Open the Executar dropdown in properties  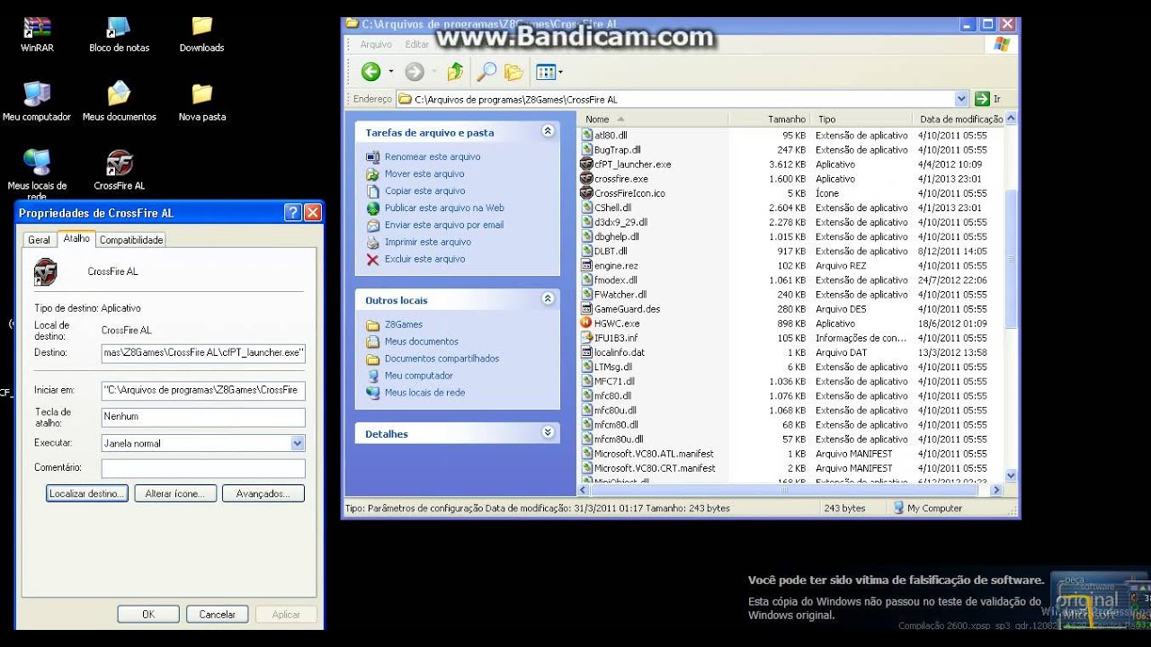(298, 443)
